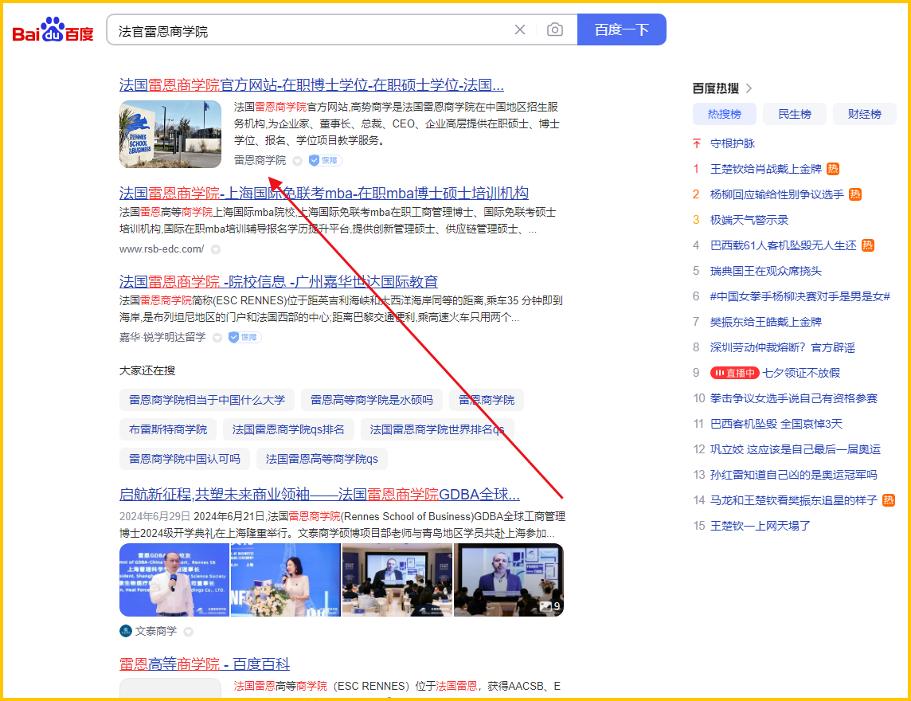Click the Baidu logo
This screenshot has height=701, width=911.
[52, 29]
